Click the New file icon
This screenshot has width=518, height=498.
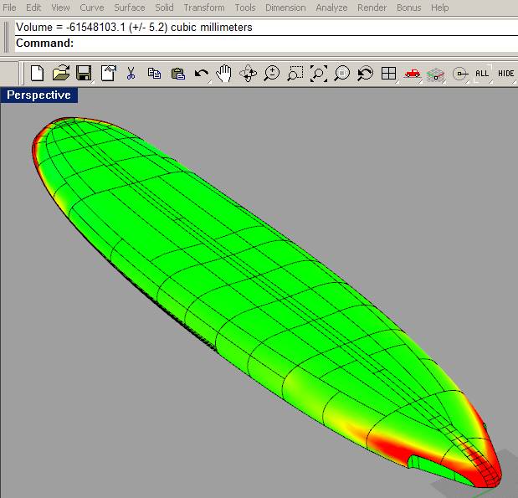pyautogui.click(x=37, y=74)
